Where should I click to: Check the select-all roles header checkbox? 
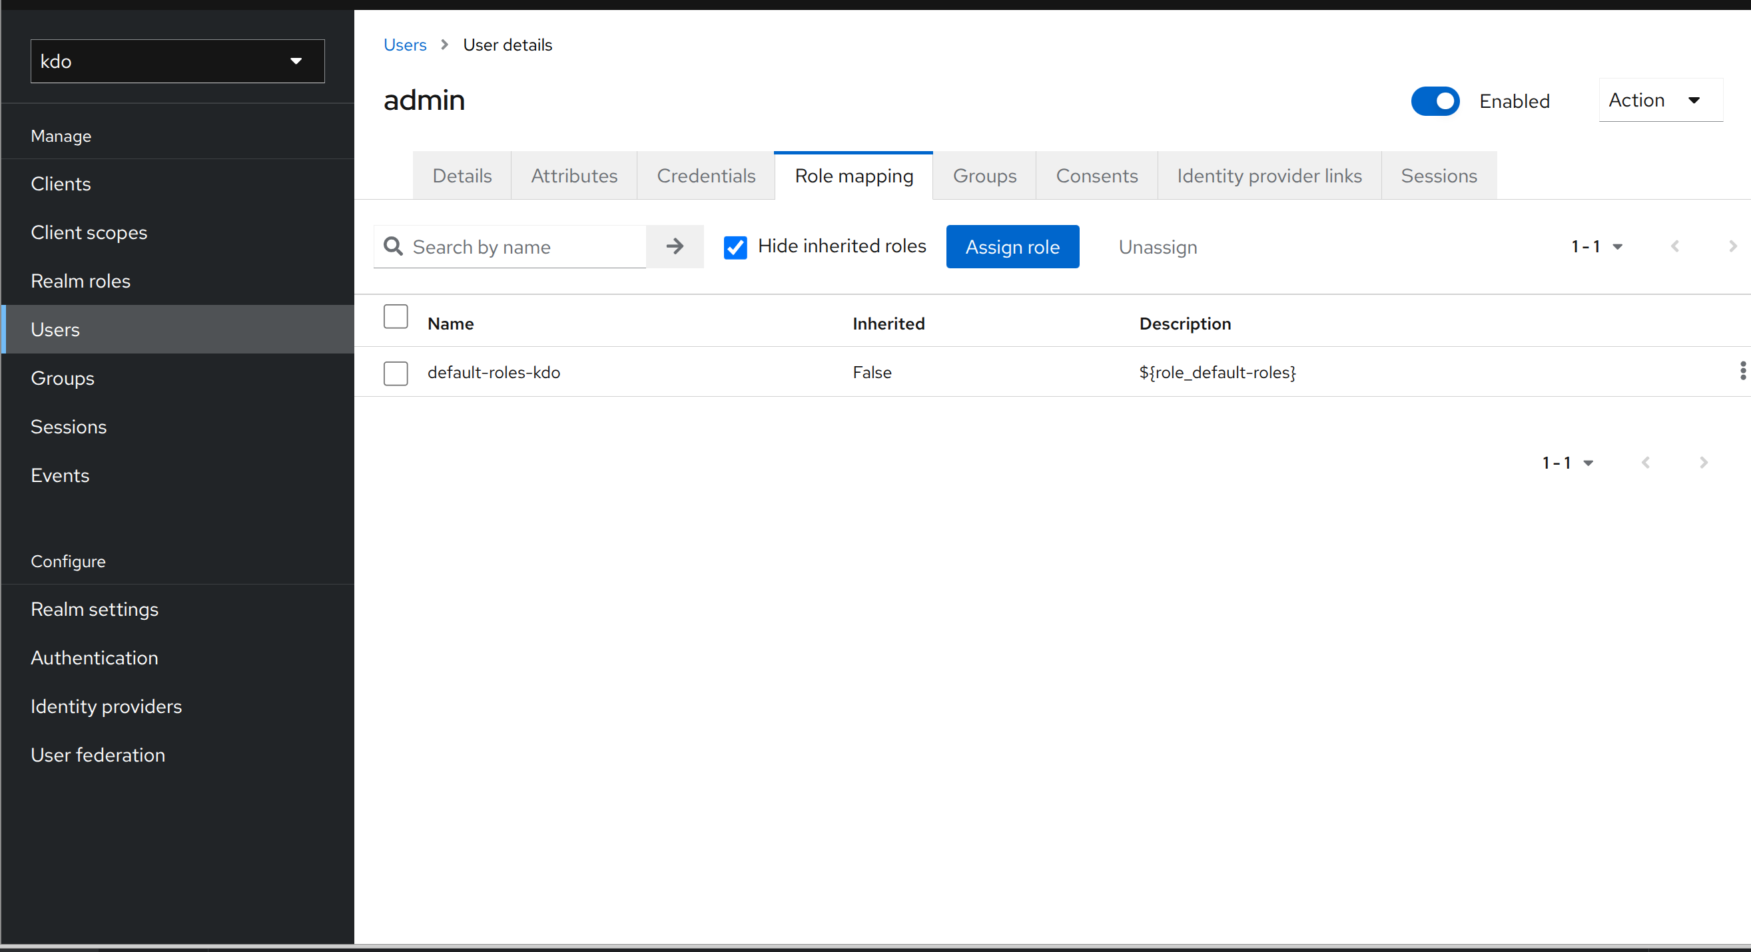(x=396, y=317)
